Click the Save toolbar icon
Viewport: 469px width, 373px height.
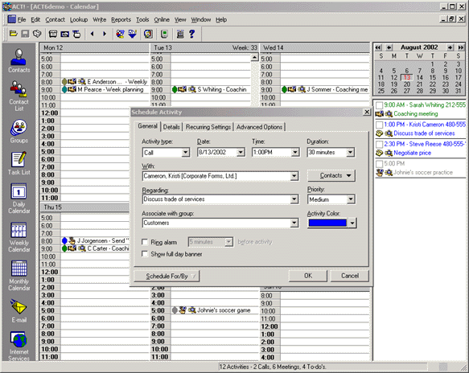click(25, 34)
